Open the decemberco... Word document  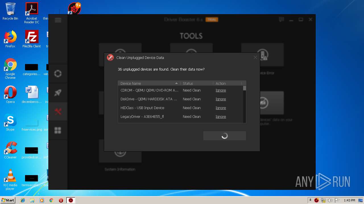32,95
